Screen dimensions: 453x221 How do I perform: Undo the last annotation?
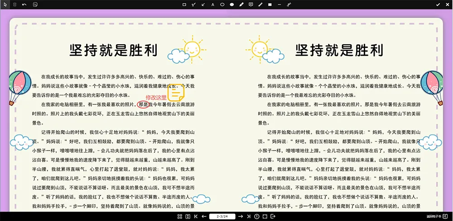click(x=24, y=5)
